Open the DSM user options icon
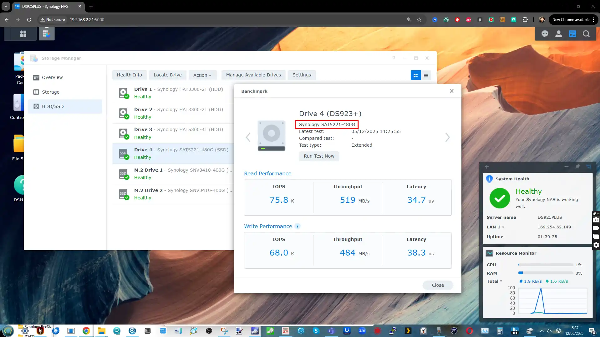The height and width of the screenshot is (337, 600). [x=559, y=34]
